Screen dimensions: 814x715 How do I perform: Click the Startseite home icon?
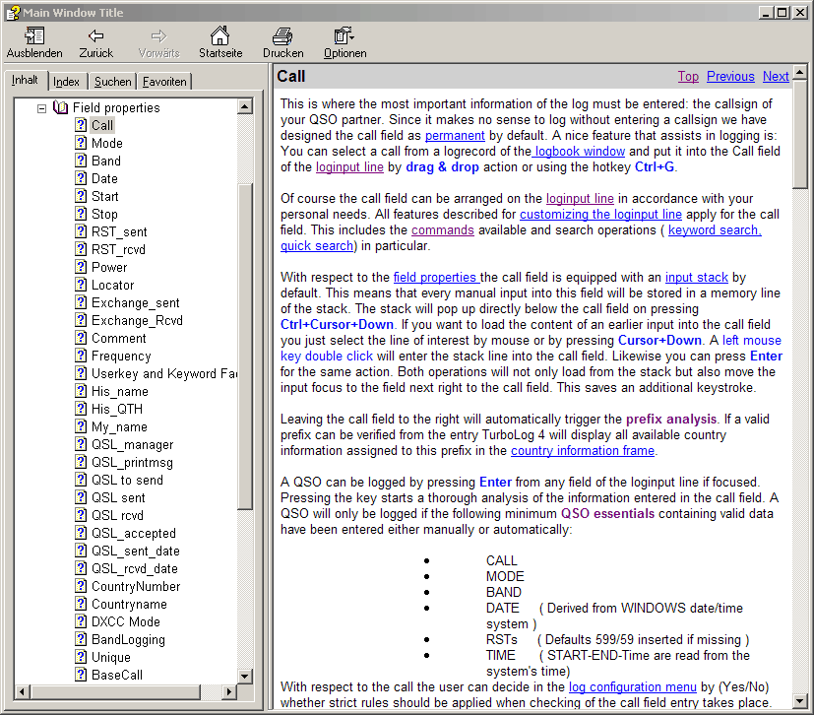click(220, 36)
